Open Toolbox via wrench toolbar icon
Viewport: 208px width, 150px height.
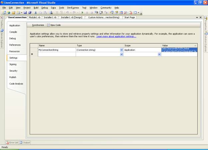click(126, 13)
